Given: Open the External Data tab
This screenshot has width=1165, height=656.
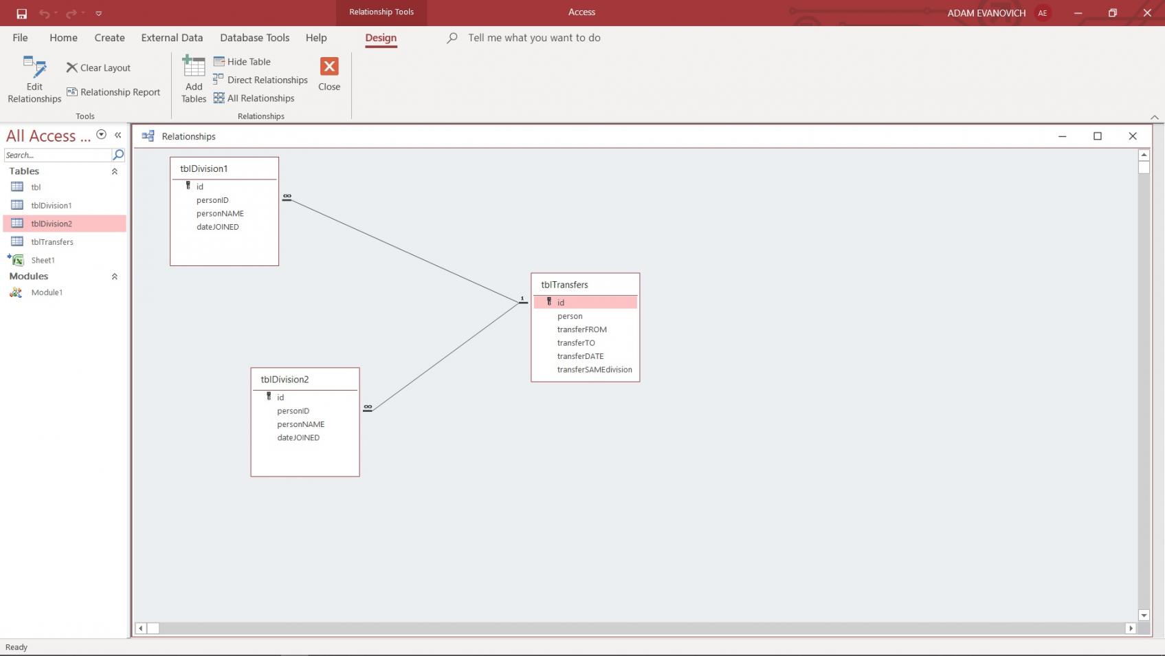Looking at the screenshot, I should (x=172, y=38).
